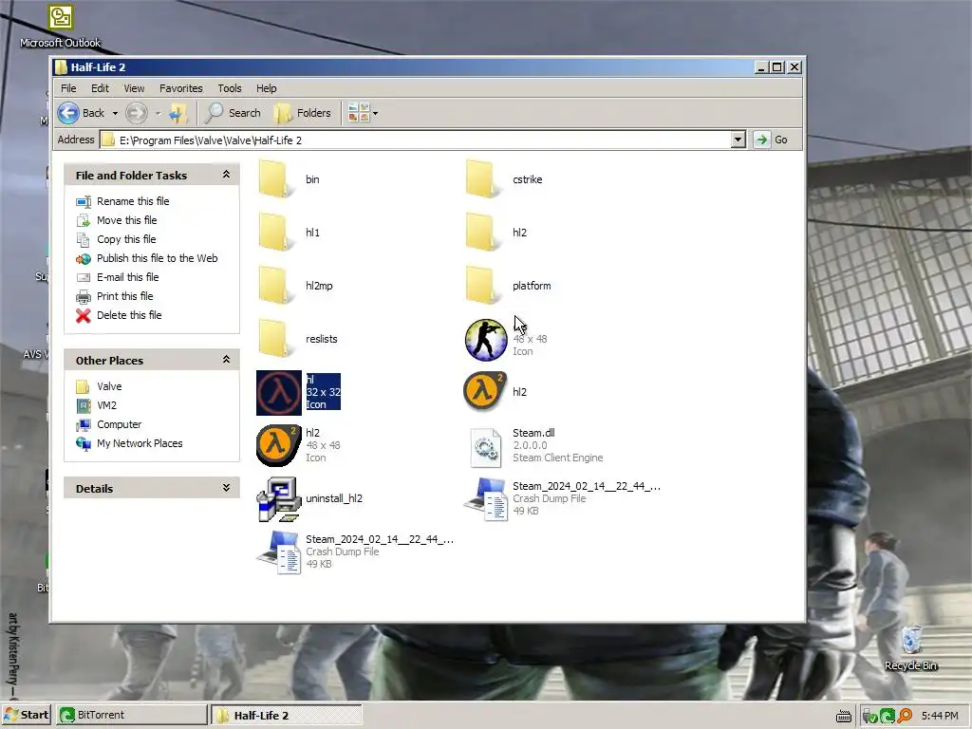Click the Go button
The height and width of the screenshot is (729, 972).
pyautogui.click(x=772, y=140)
